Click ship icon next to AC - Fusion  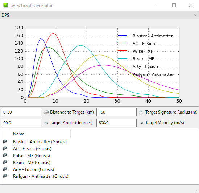point(5,148)
